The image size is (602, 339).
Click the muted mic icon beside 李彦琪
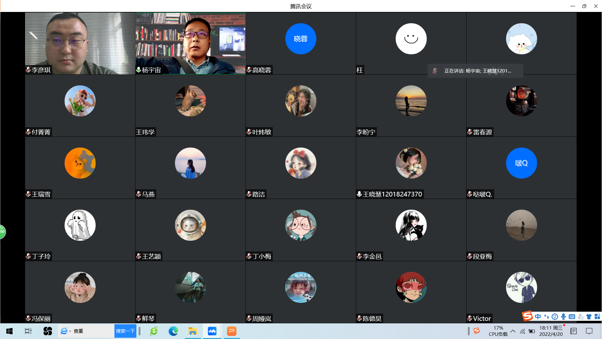pyautogui.click(x=28, y=70)
